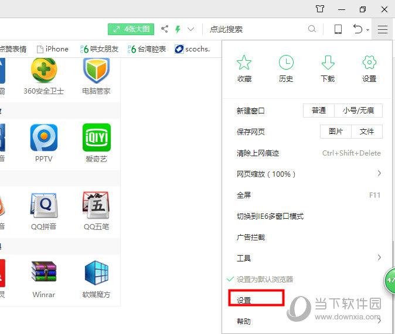
Task: Select 清除上网痕迹 menu entry
Action: tap(307, 153)
